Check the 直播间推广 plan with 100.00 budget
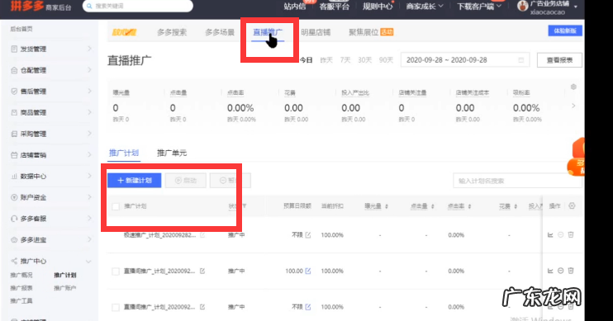 [x=116, y=271]
